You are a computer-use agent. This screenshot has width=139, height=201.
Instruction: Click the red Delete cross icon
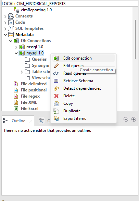point(56,96)
